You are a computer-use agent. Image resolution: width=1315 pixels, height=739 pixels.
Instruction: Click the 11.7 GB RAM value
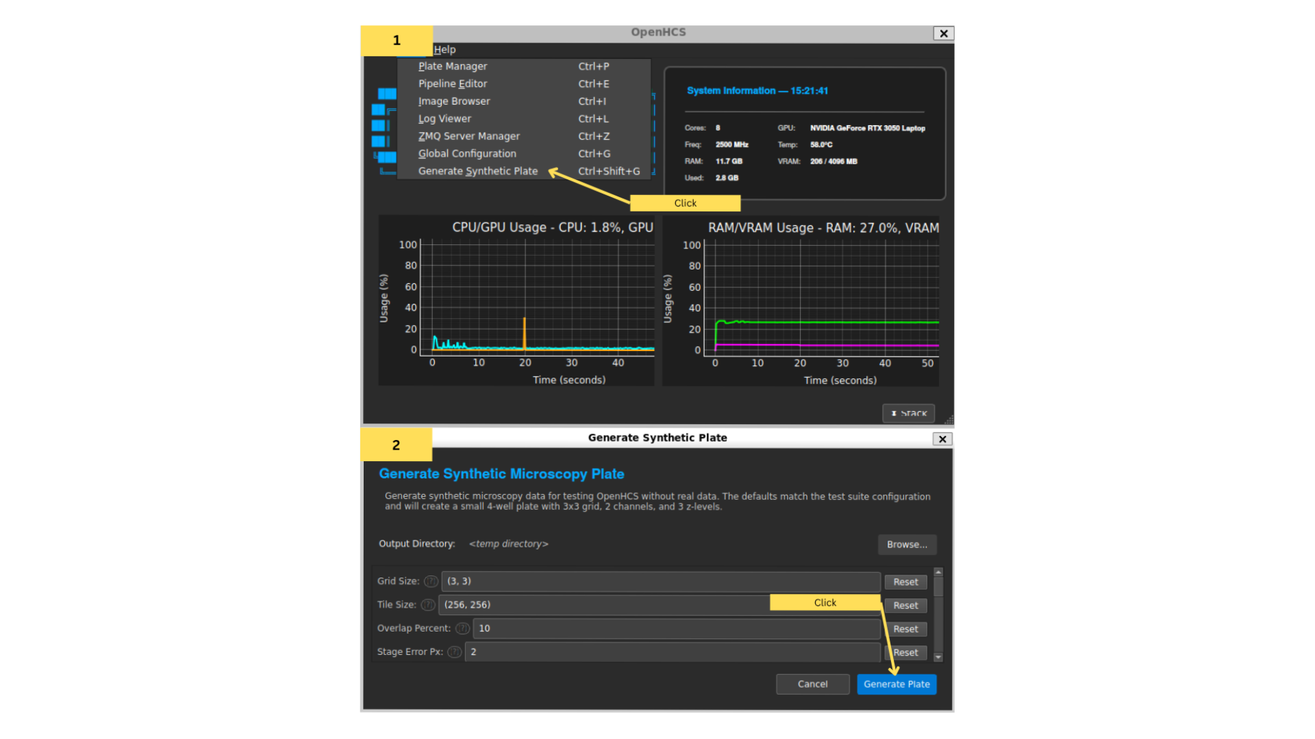[729, 161]
